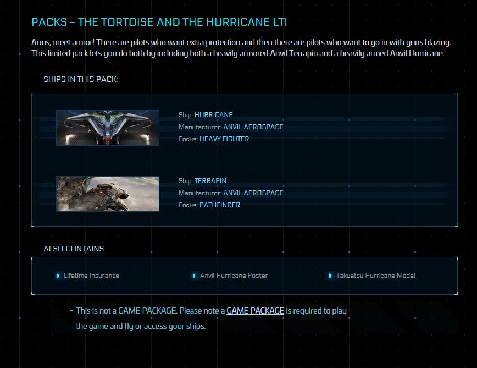Click ANVIL AEROSPACE next to Hurricane
The image size is (477, 368).
point(254,127)
